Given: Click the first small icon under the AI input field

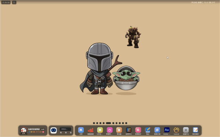Looking at the screenshot, I should [x=61, y=133].
